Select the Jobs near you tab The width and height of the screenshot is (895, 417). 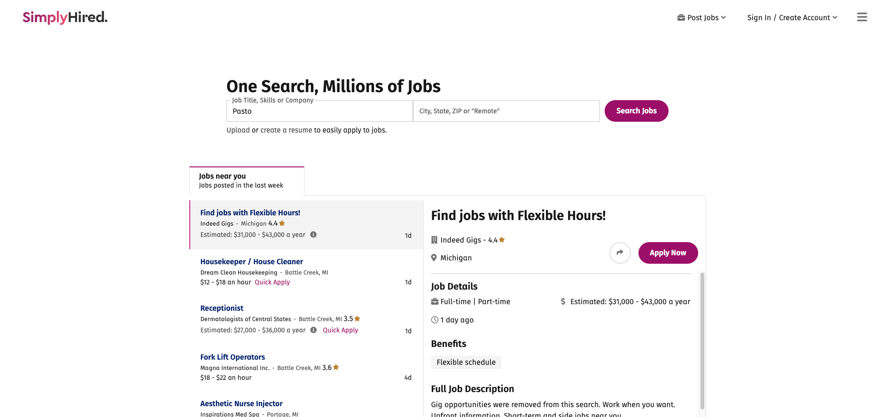click(x=247, y=181)
